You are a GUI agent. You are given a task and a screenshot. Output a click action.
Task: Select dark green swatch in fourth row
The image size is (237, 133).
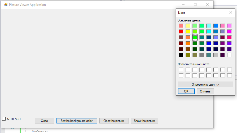click(195, 43)
